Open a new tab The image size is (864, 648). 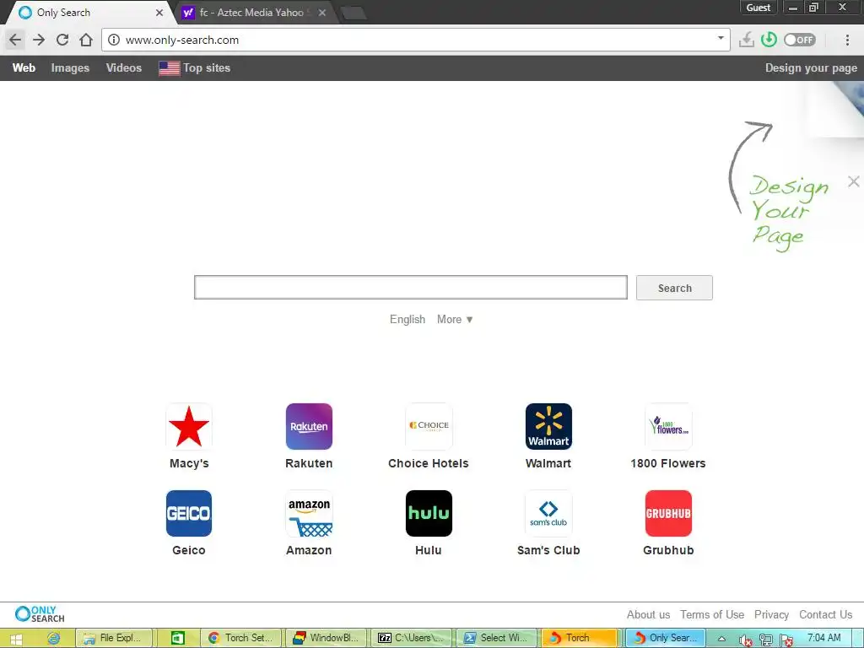click(x=354, y=13)
